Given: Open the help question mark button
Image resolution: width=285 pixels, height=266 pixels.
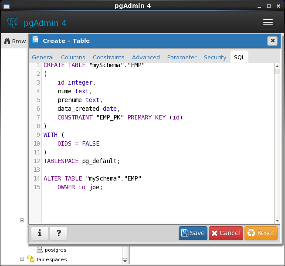Looking at the screenshot, I should (58, 233).
